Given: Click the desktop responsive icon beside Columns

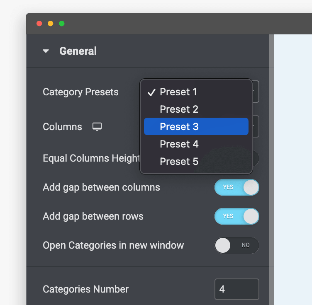Looking at the screenshot, I should click(97, 126).
